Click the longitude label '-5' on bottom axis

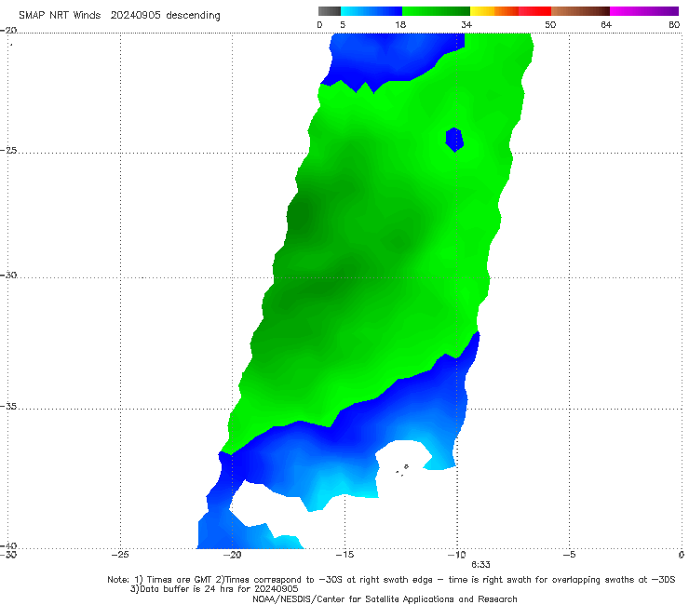(x=569, y=555)
